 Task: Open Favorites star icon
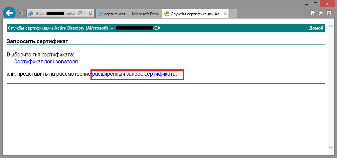point(321,13)
